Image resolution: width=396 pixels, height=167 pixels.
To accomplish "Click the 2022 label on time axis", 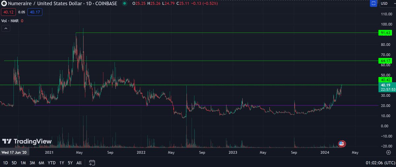I will click(x=141, y=153).
